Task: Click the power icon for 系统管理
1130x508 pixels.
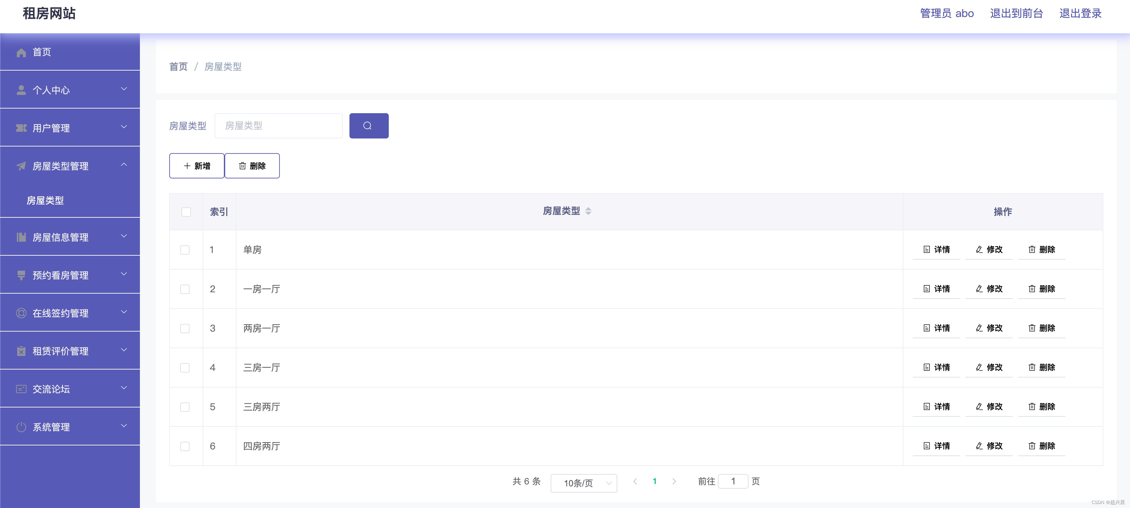Action: pos(21,427)
